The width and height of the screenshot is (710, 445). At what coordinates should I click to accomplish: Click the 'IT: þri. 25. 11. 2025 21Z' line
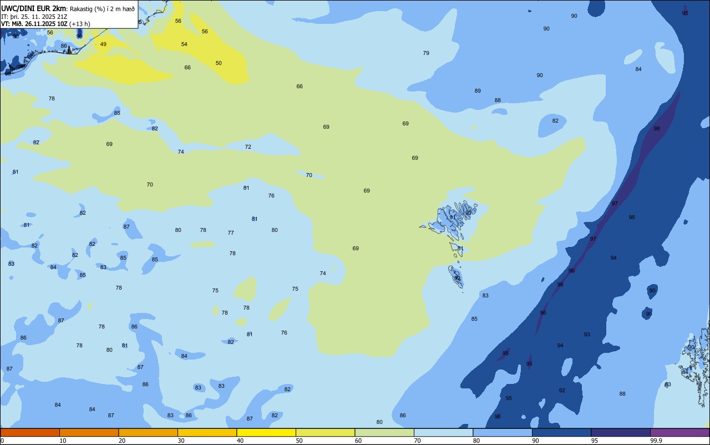34,16
